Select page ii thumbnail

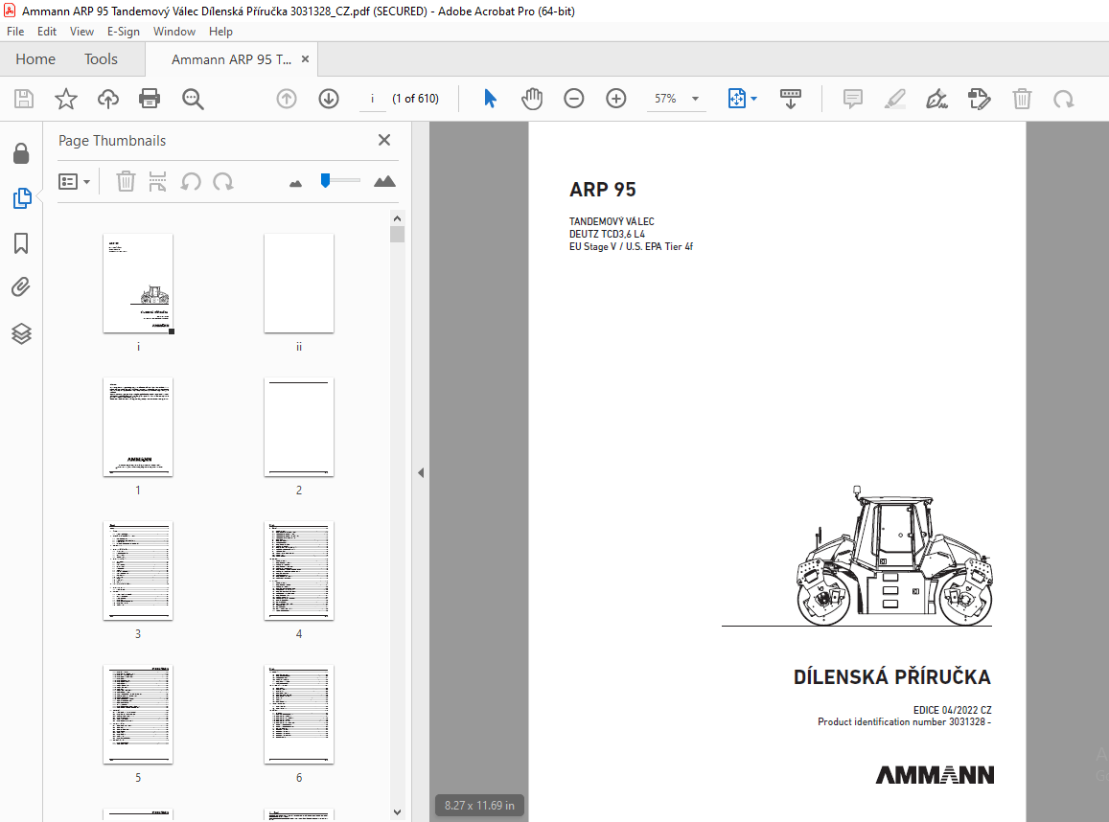coord(299,283)
